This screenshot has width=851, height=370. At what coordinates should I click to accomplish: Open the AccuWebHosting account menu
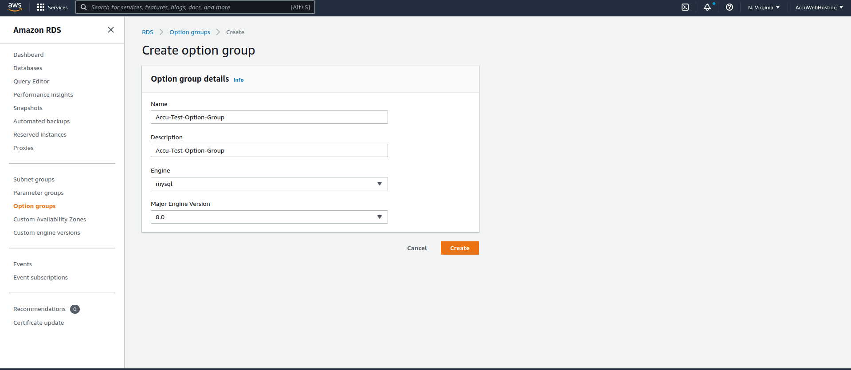[x=819, y=7]
